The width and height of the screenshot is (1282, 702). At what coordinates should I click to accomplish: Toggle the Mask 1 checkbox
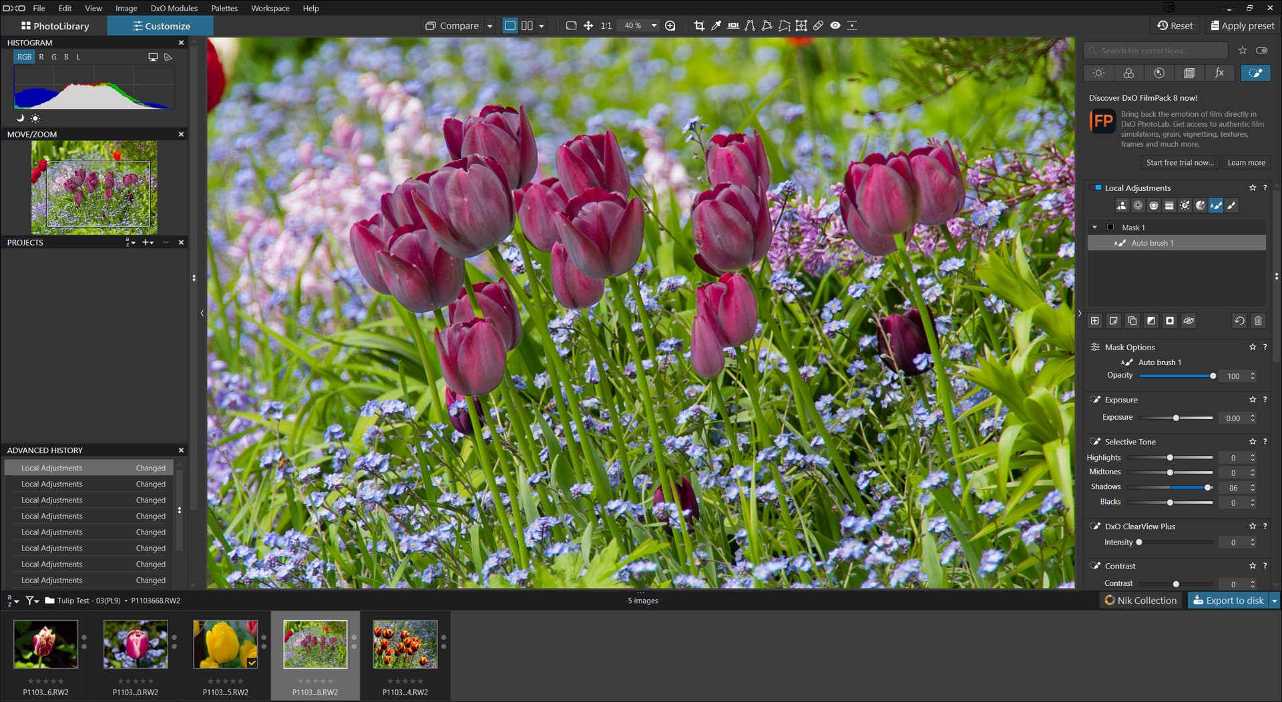tap(1110, 228)
